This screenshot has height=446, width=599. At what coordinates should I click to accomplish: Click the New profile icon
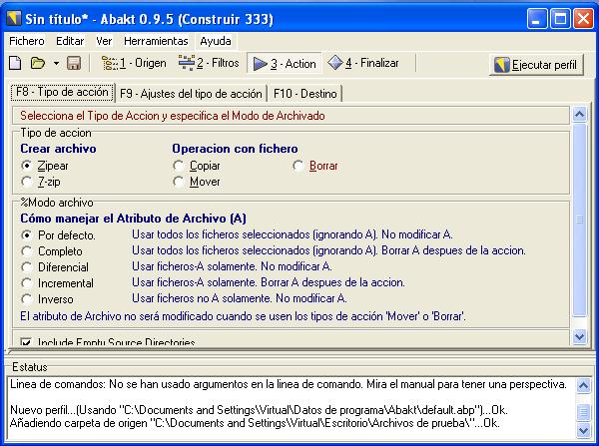coord(15,63)
